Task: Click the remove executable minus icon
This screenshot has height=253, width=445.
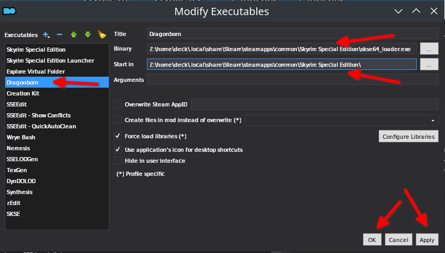Action: point(60,34)
